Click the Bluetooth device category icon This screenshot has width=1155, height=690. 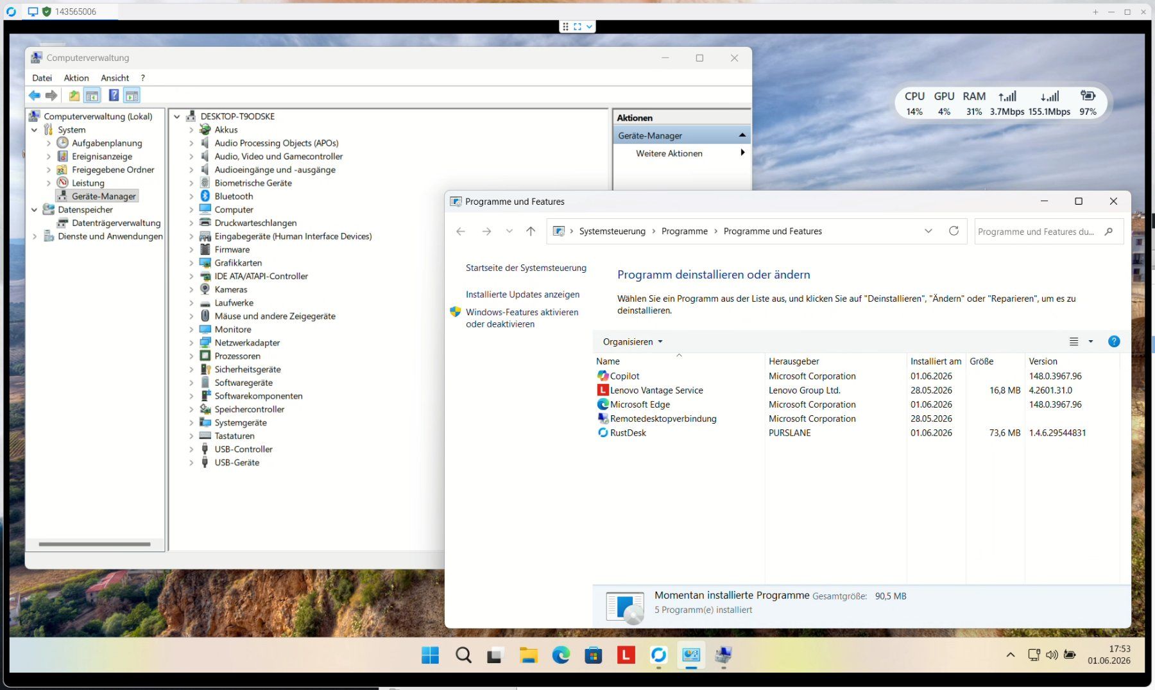coord(205,196)
